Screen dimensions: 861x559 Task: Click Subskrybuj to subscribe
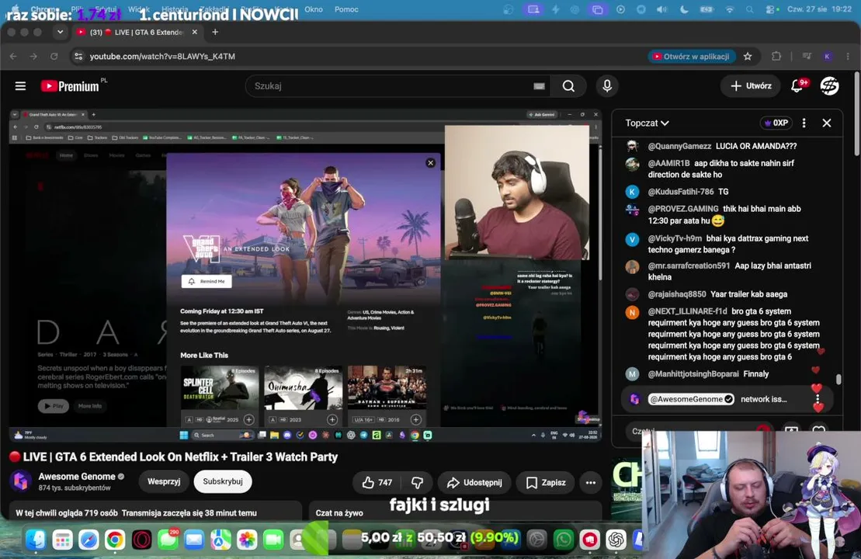pos(223,481)
